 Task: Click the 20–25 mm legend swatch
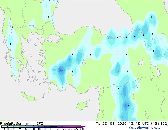[x=47, y=127]
